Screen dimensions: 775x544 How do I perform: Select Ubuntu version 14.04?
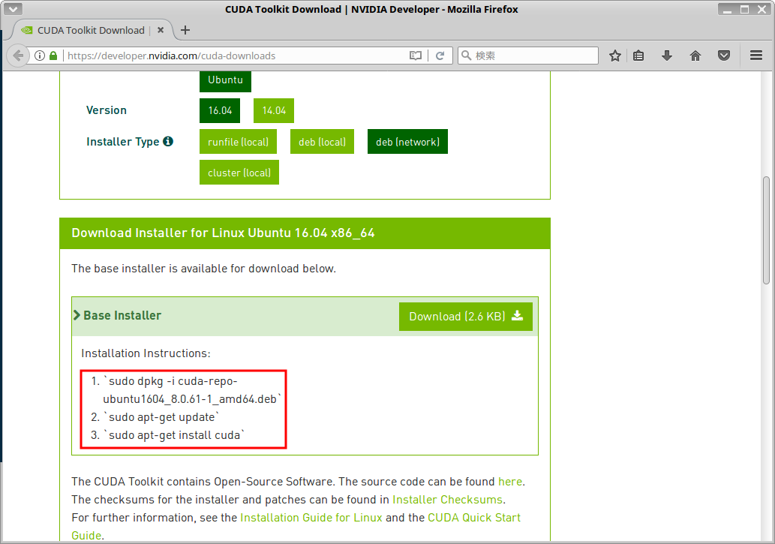(x=274, y=110)
